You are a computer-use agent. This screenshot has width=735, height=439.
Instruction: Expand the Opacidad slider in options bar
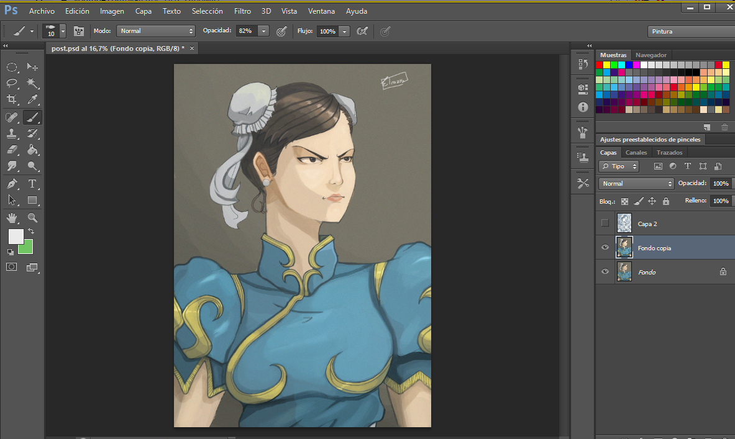(264, 31)
